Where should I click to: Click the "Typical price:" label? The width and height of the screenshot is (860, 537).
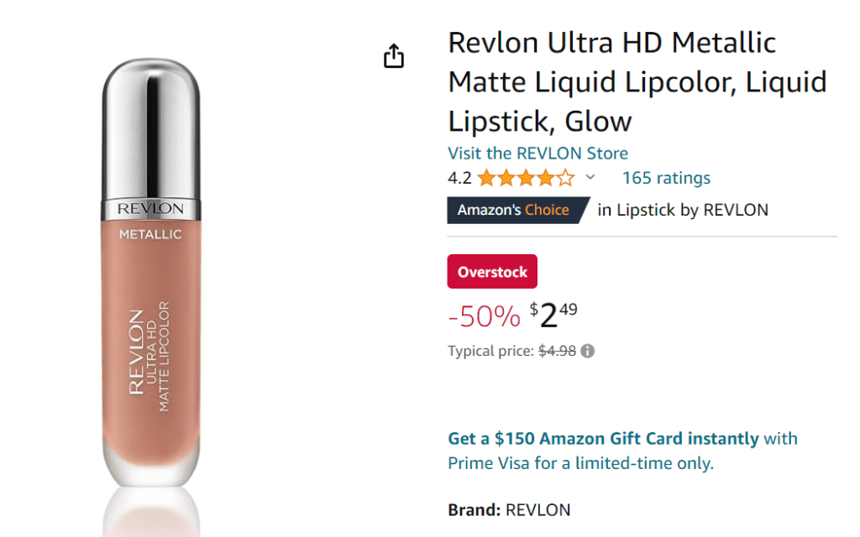(x=490, y=352)
